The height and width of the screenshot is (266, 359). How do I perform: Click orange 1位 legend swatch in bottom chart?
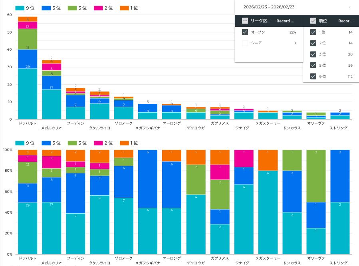click(123, 143)
